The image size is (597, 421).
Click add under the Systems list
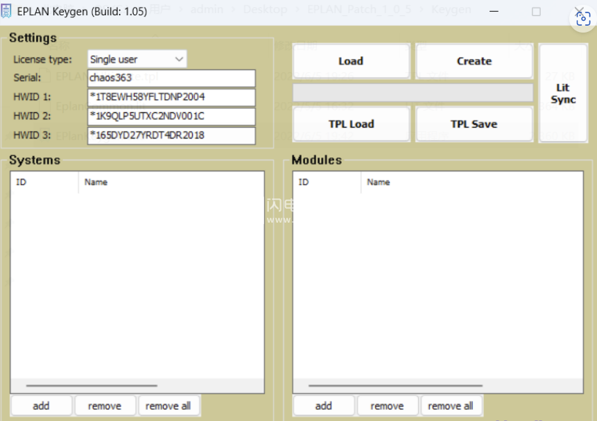tap(41, 406)
